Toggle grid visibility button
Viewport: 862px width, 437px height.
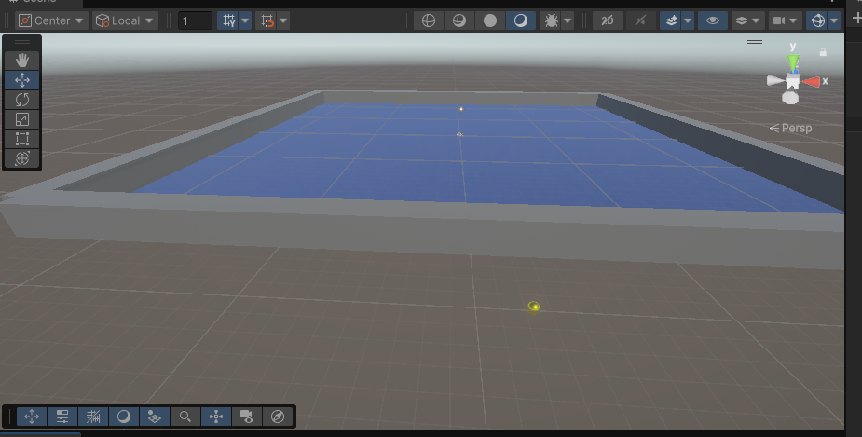(x=228, y=20)
